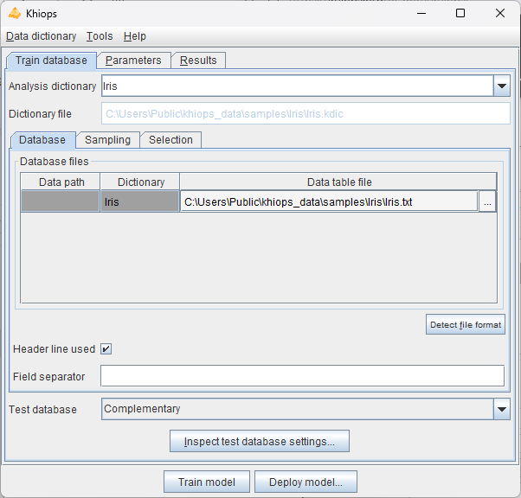Click the Test database field showing Complementary

coord(298,409)
